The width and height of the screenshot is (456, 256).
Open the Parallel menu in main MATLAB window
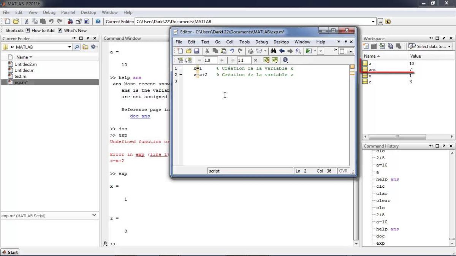pos(68,13)
